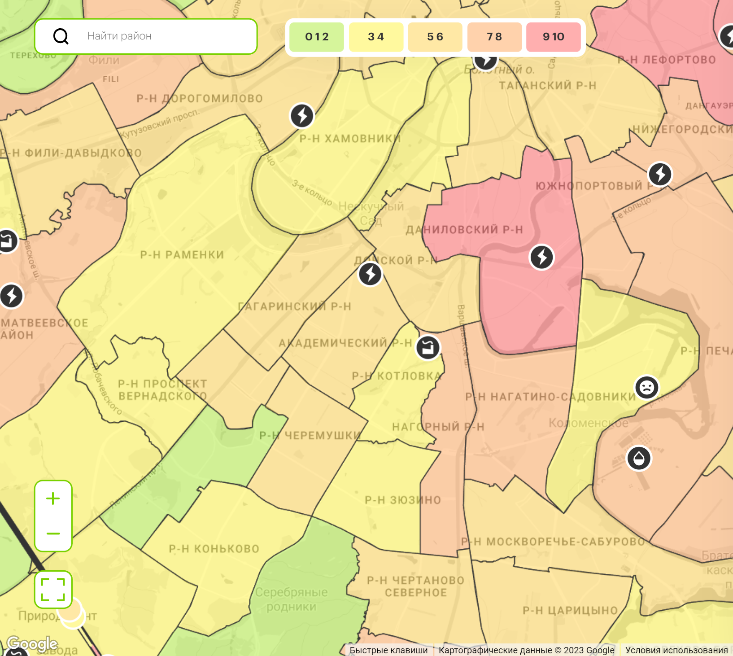Open factory marker near Котловка district
This screenshot has width=733, height=656.
[x=428, y=348]
